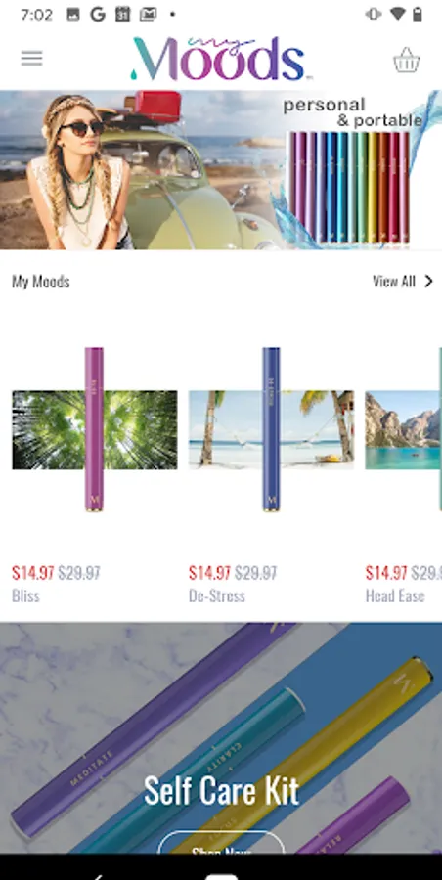Open the shopping basket
The image size is (442, 880).
click(406, 60)
